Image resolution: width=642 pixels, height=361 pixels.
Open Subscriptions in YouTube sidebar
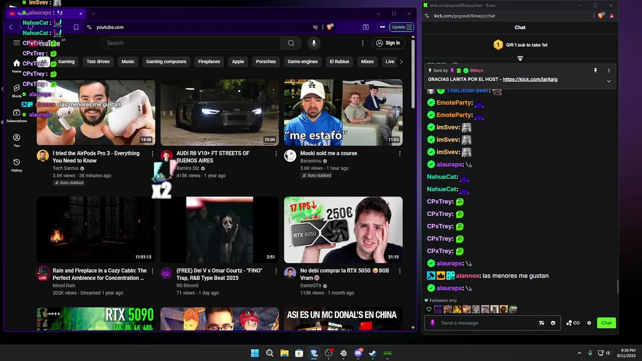17,116
